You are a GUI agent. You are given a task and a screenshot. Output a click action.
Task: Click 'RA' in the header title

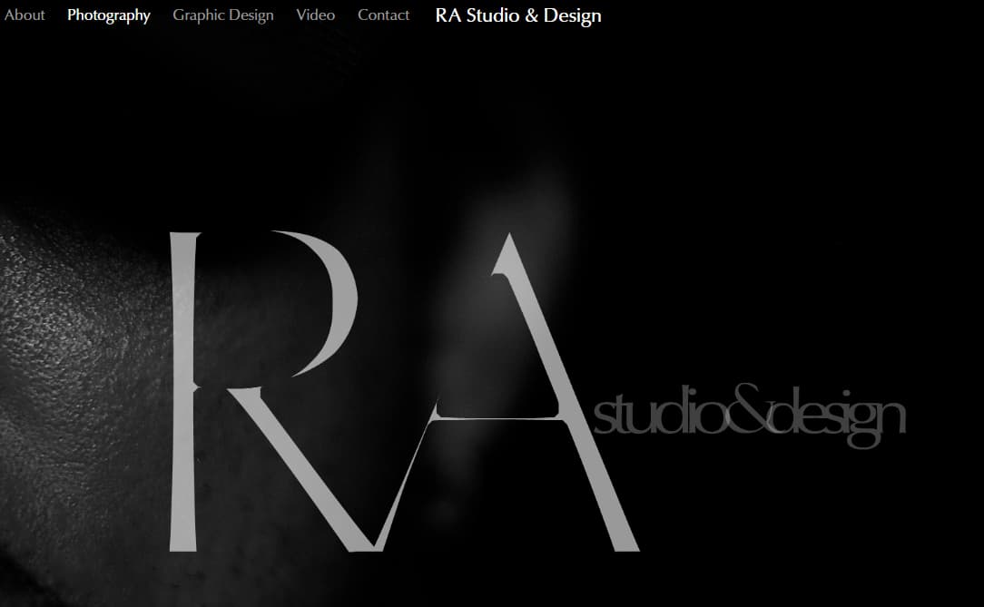[448, 15]
